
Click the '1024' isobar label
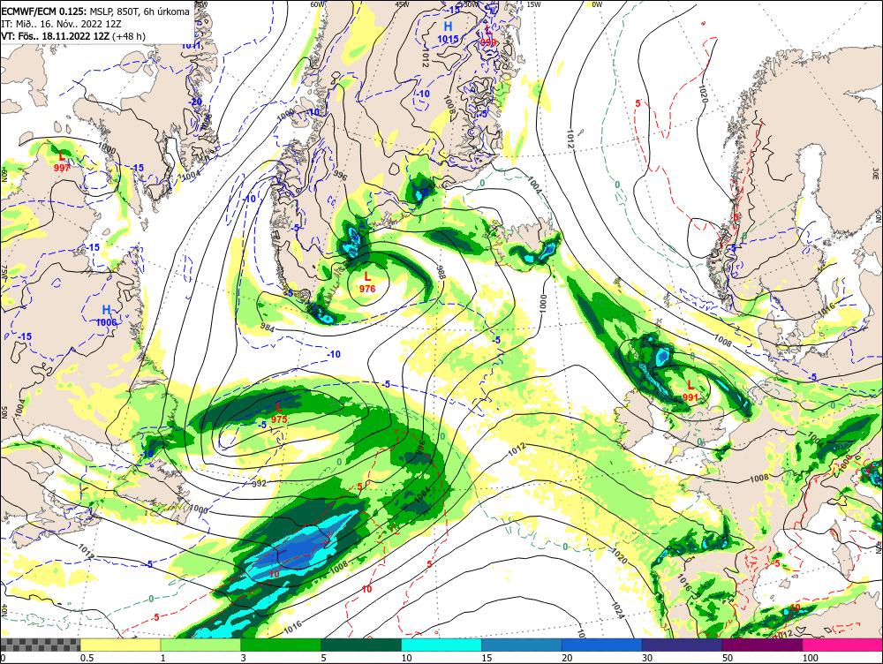pos(618,610)
